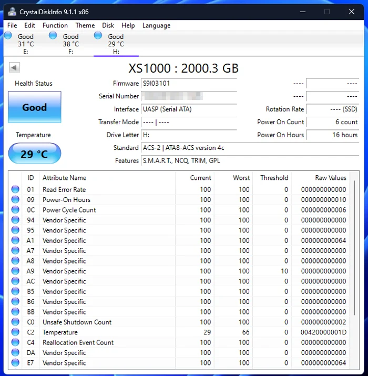Click the Standard field ACS-2 | ATA8-ACS
This screenshot has height=376, width=368.
coord(250,148)
